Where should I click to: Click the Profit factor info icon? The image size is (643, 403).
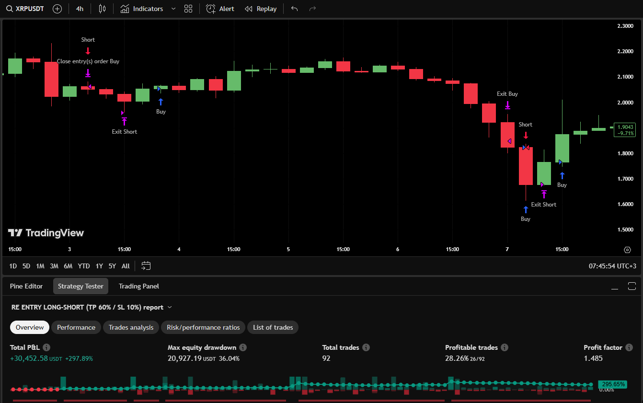(x=629, y=347)
